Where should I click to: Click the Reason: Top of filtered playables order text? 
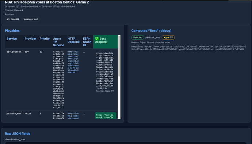click(150, 43)
